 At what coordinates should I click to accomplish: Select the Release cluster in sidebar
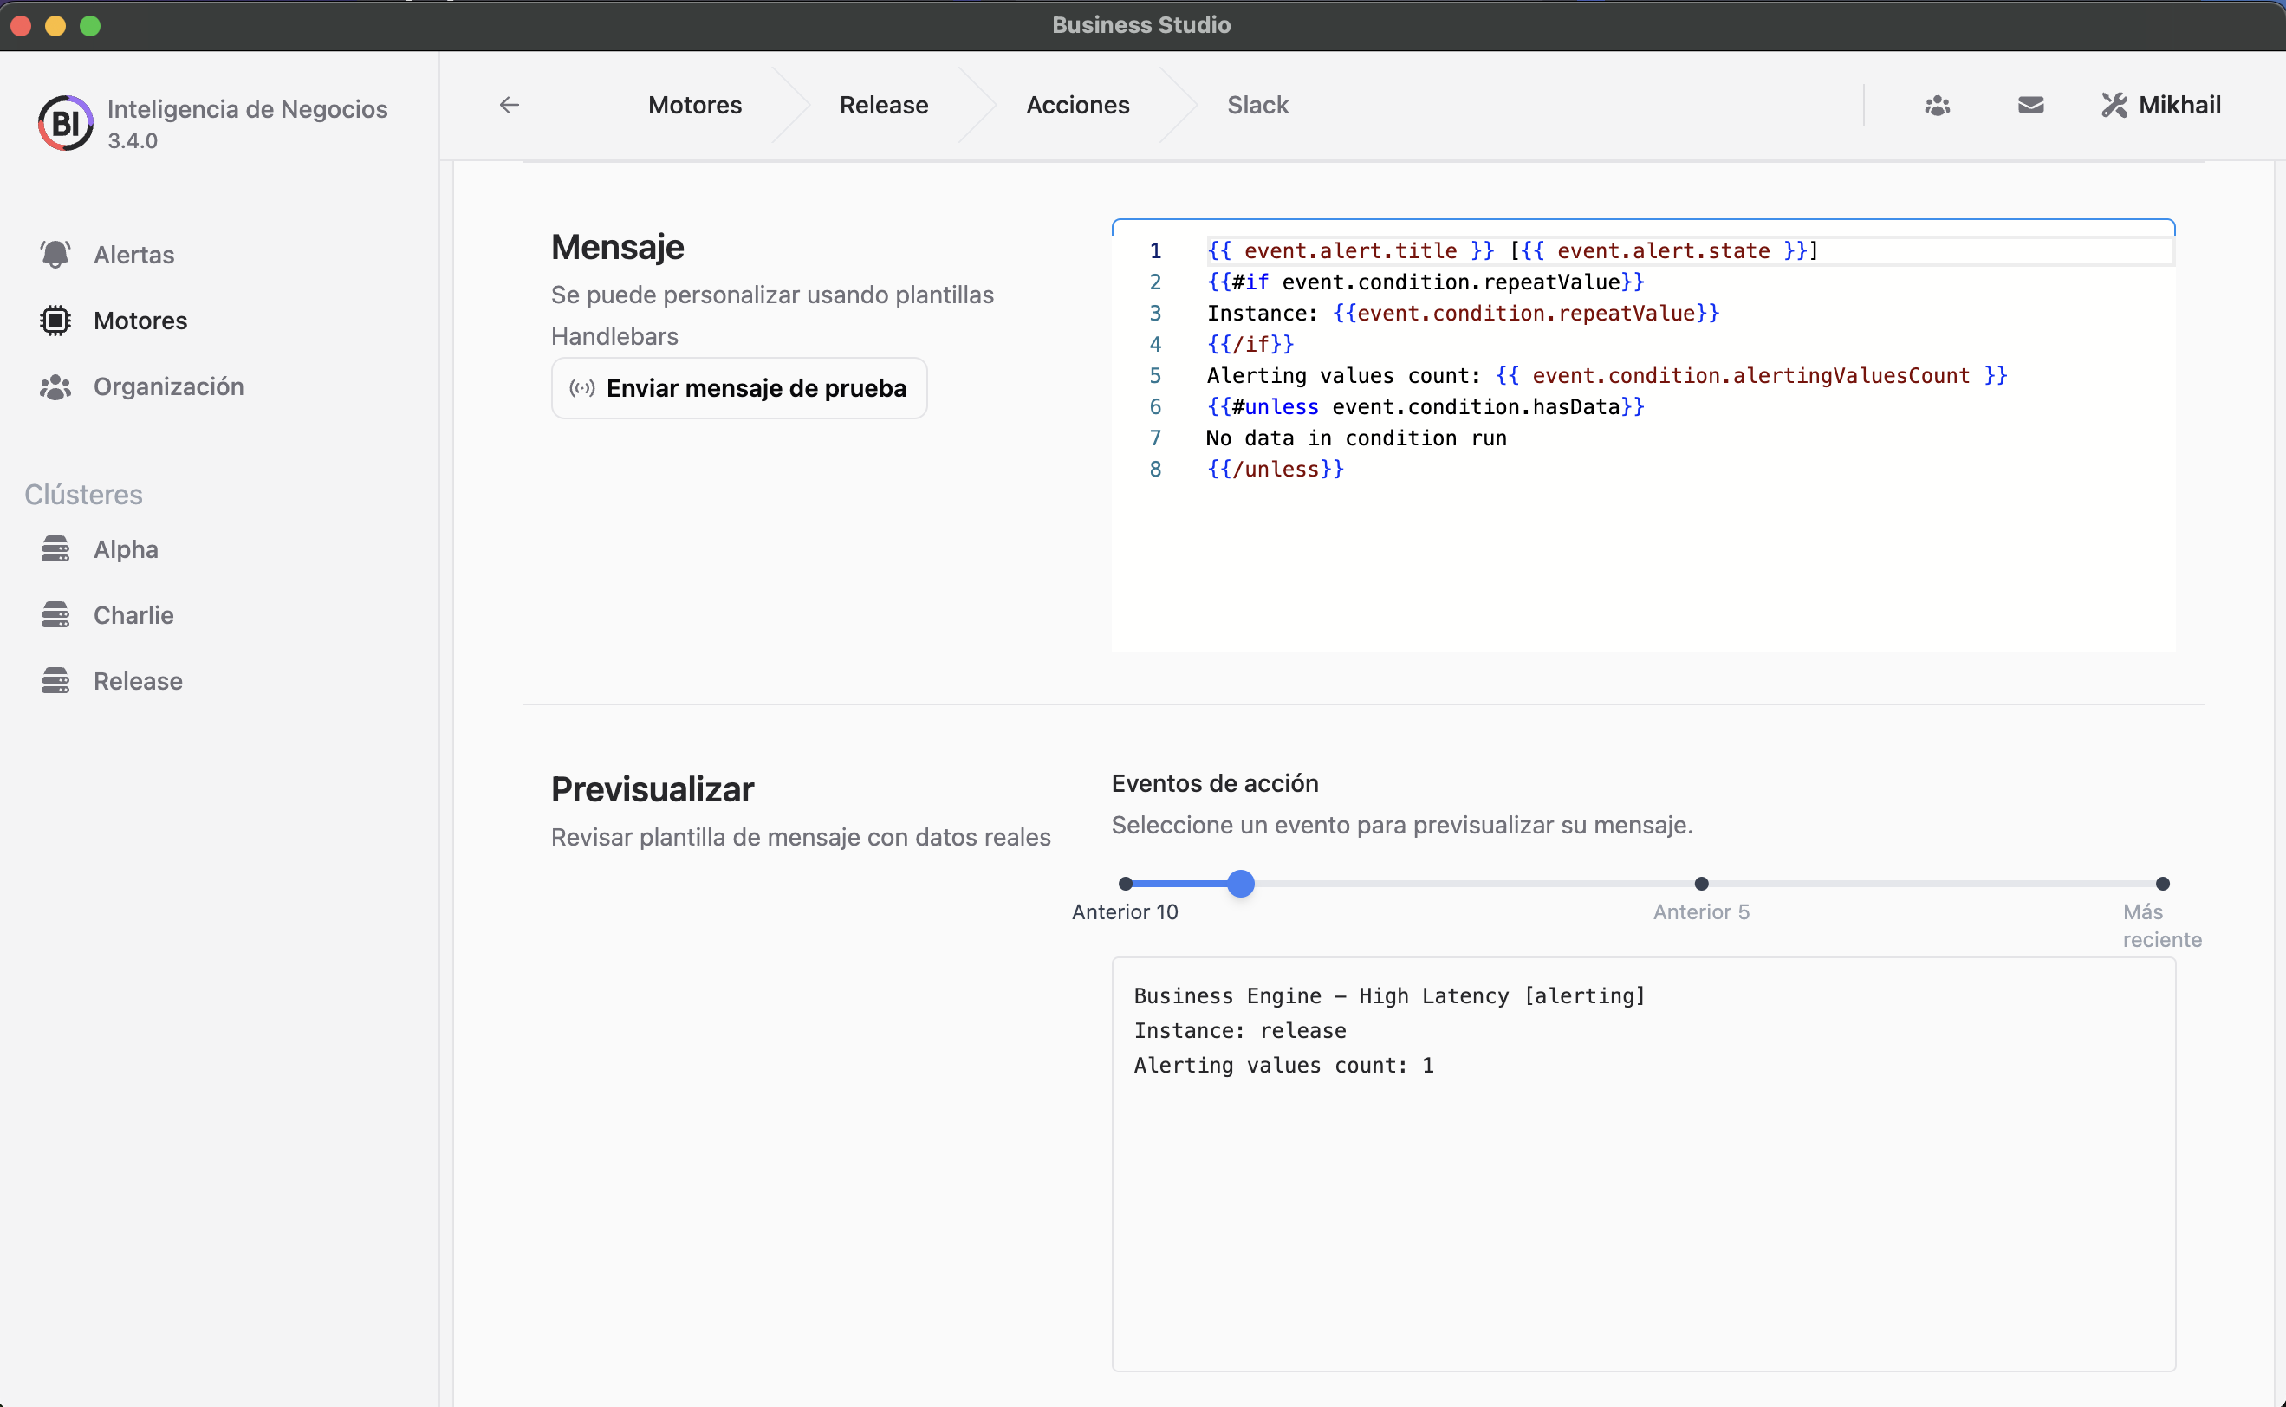click(x=138, y=681)
